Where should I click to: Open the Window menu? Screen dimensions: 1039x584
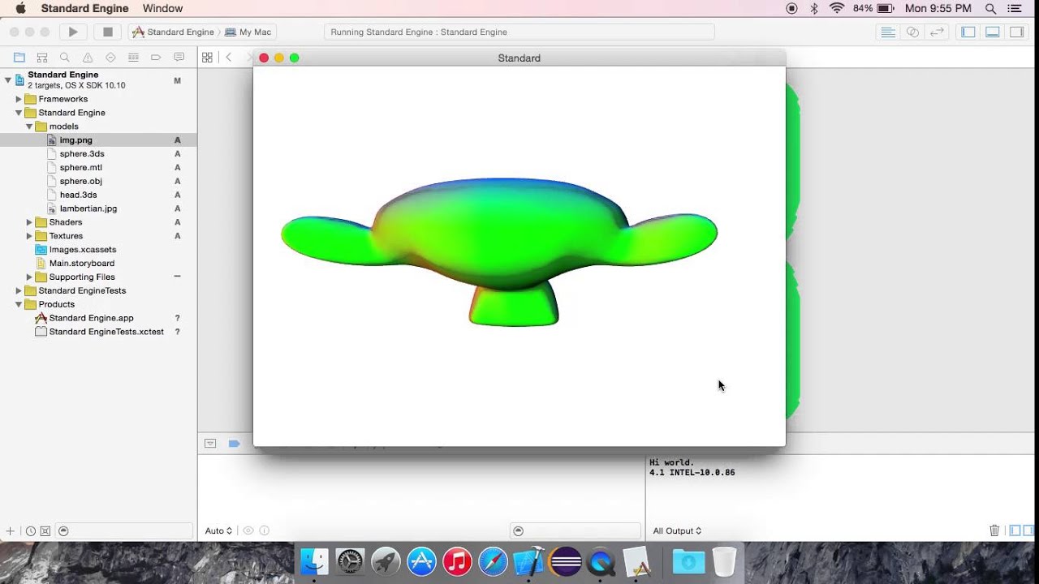(x=162, y=8)
